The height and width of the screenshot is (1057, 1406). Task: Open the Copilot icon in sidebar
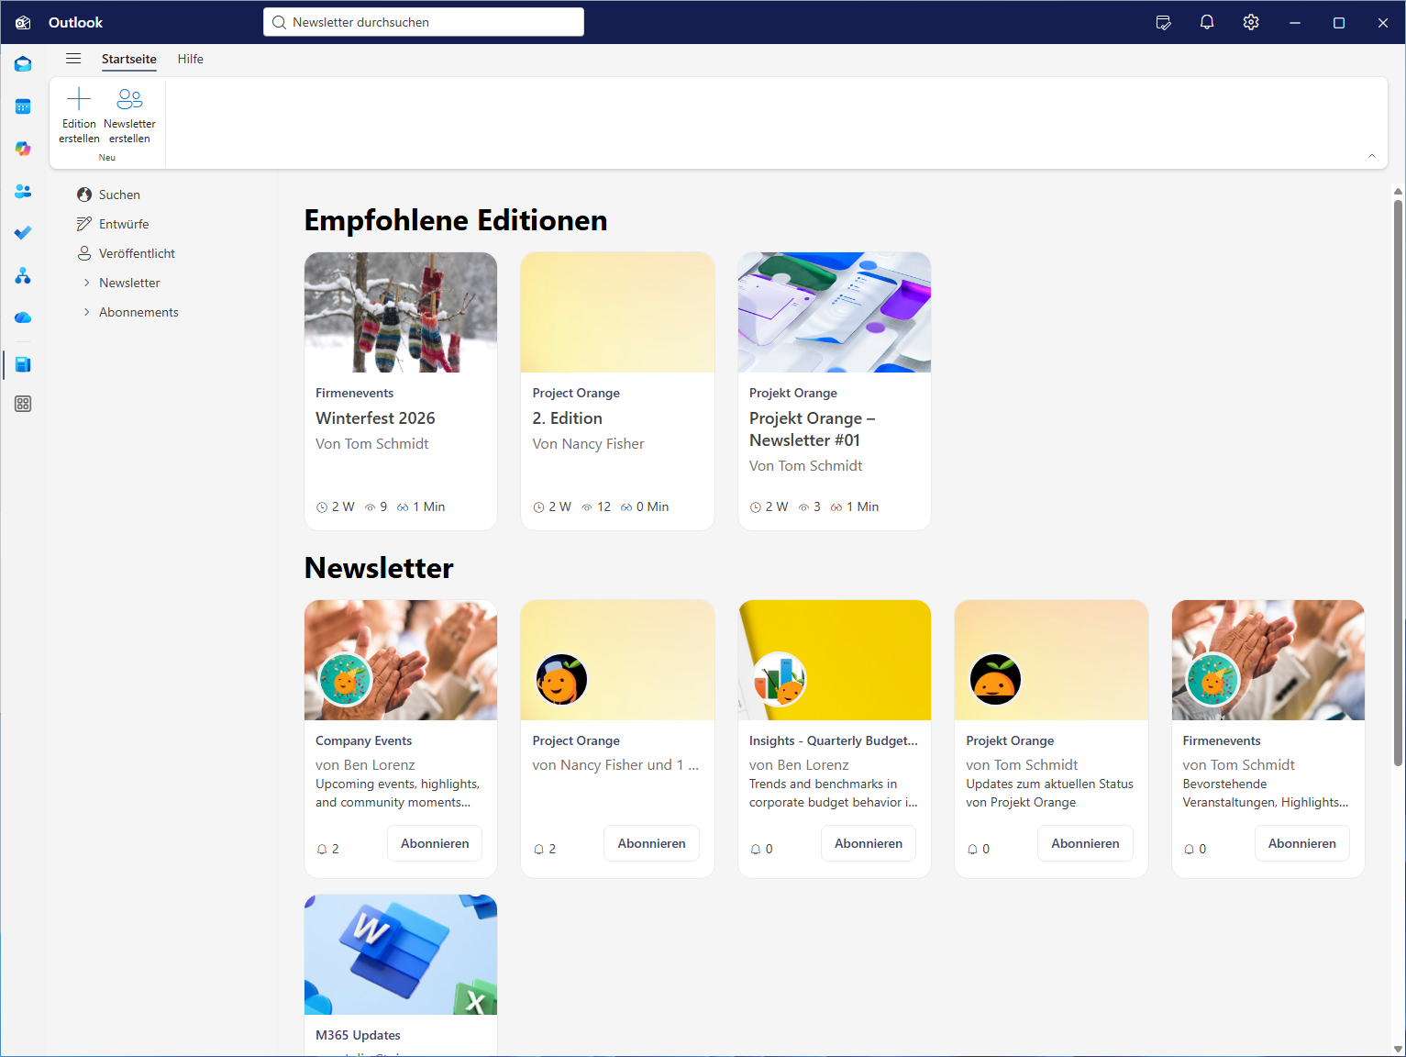[x=23, y=149]
